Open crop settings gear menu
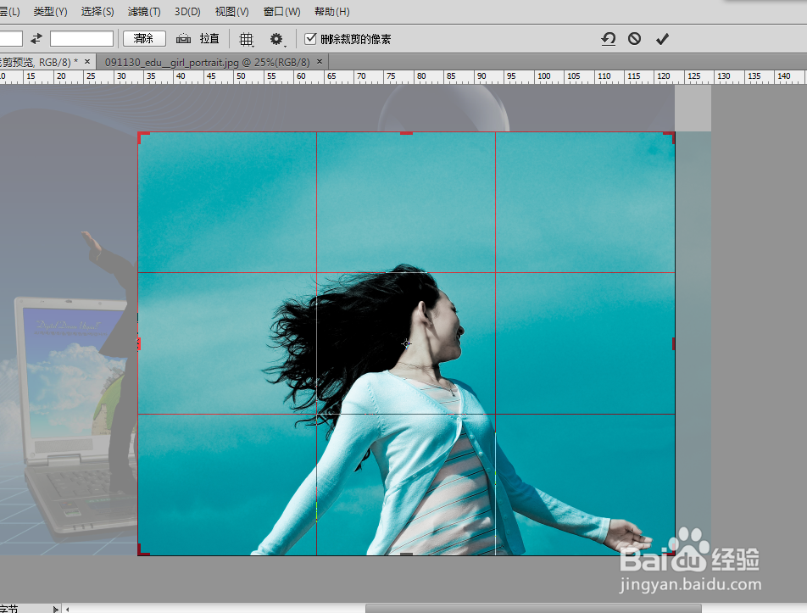 click(277, 39)
